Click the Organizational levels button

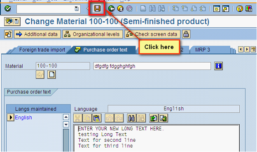(x=93, y=34)
